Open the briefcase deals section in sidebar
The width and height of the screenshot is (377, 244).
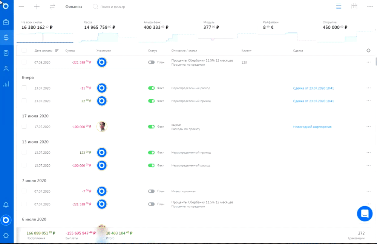tap(6, 22)
